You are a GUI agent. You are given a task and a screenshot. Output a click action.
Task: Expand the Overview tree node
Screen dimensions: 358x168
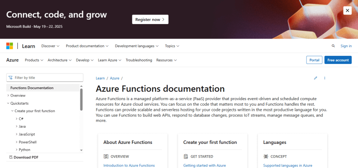[8, 95]
